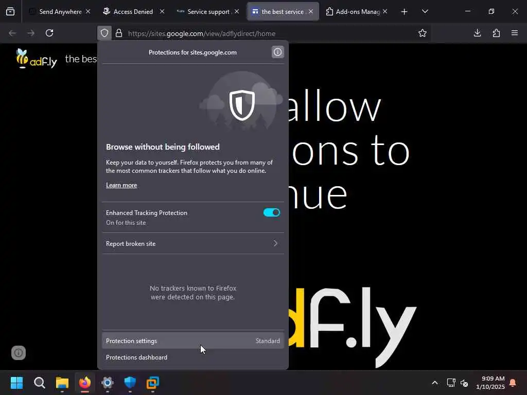Switch to the best service tab

pyautogui.click(x=283, y=12)
